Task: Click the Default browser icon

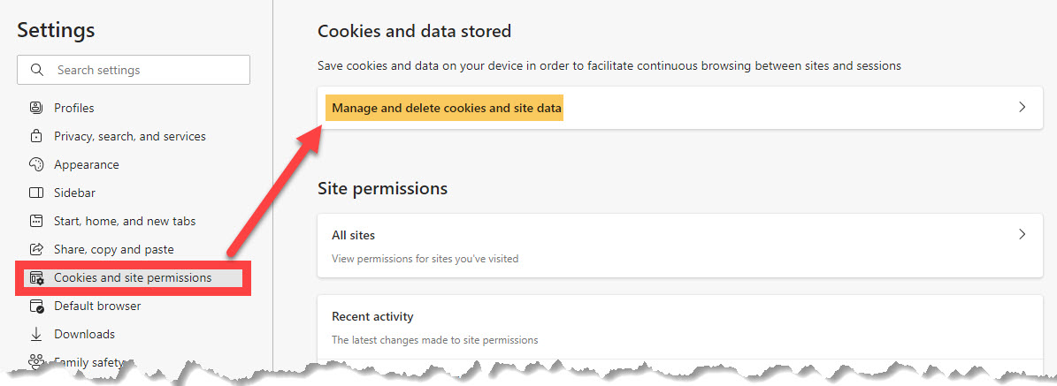Action: 36,306
